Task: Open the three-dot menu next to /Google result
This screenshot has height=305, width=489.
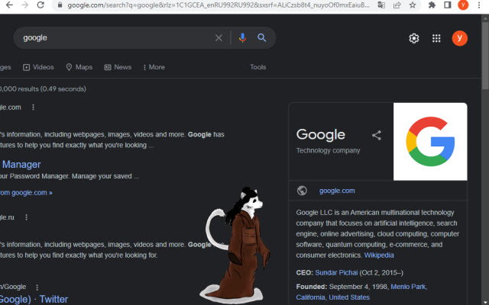Action: pyautogui.click(x=37, y=287)
